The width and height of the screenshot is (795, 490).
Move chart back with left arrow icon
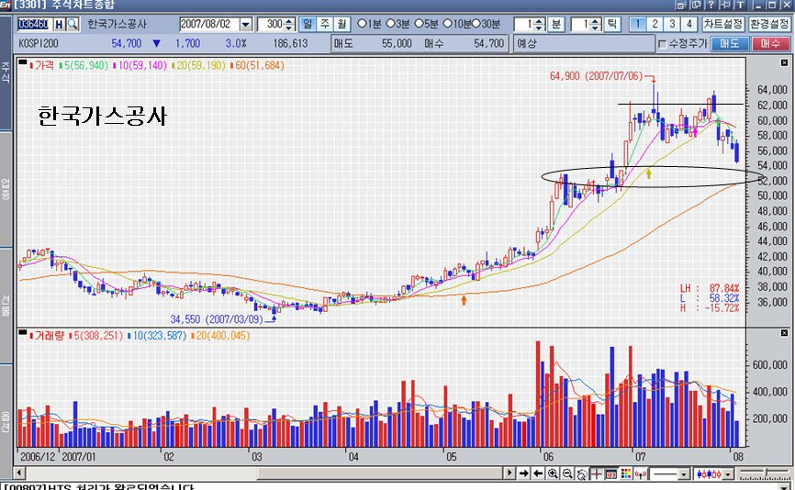[x=538, y=473]
